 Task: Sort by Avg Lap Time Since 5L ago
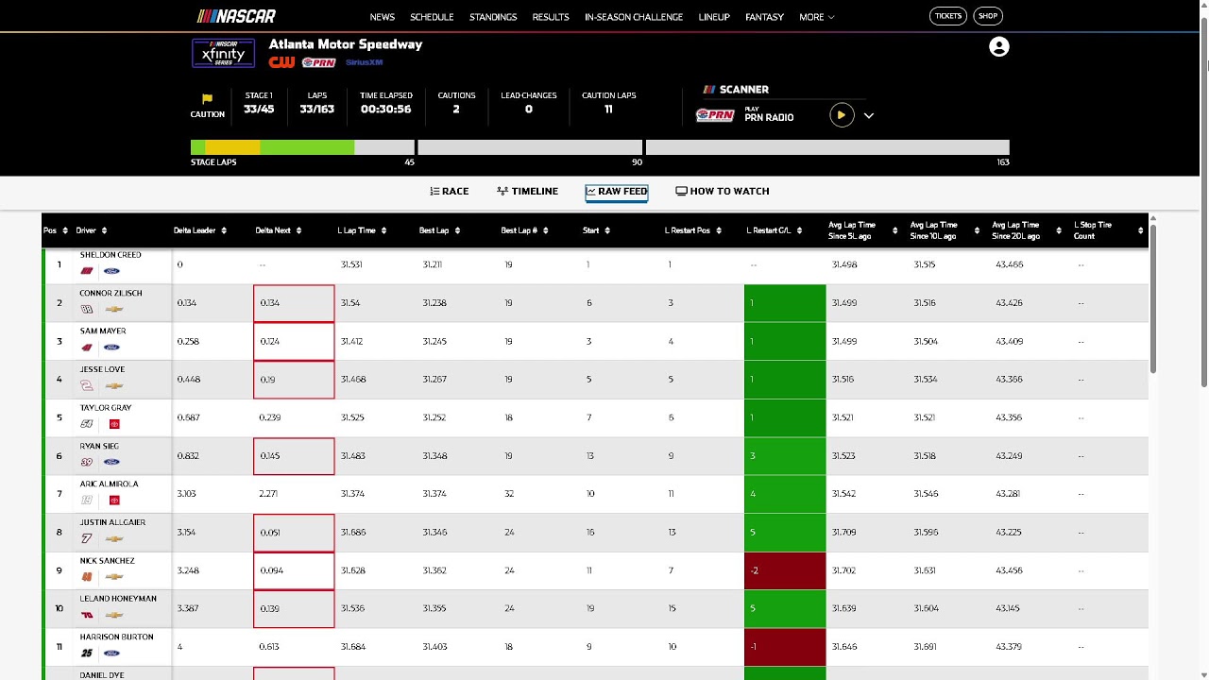[862, 230]
